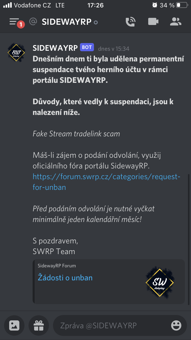Image resolution: width=191 pixels, height=340 pixels.
Task: Click the chat scrollbar at right edge
Action: pos(189,239)
